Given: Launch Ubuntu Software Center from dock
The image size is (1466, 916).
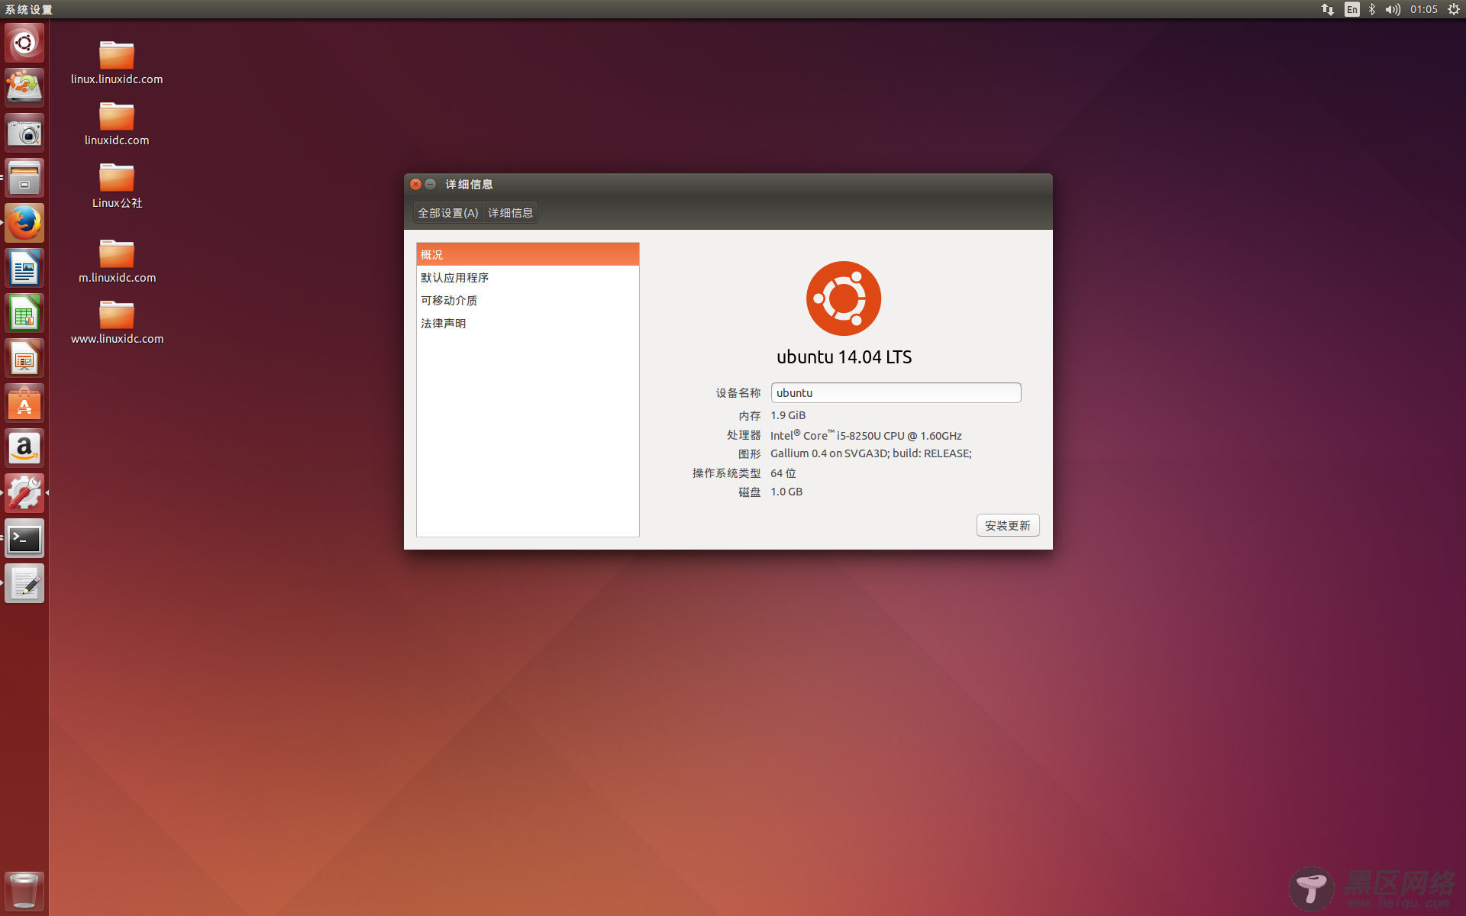Looking at the screenshot, I should (x=24, y=403).
